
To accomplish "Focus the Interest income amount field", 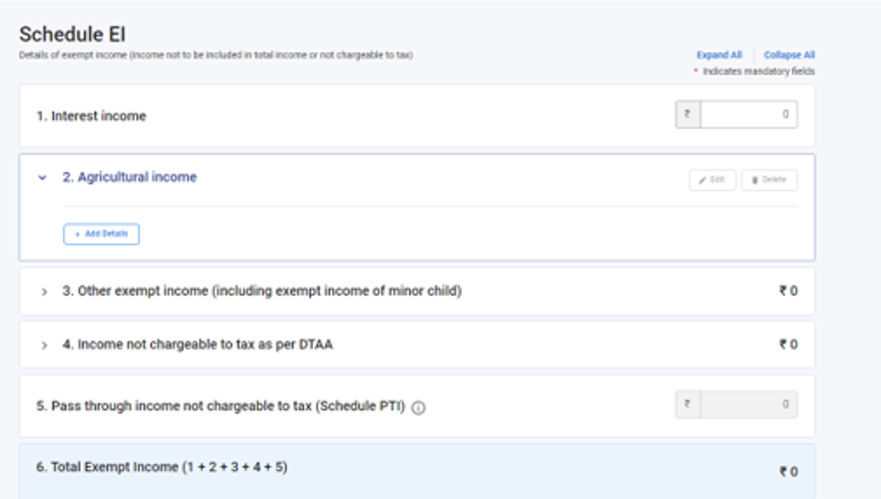I will pyautogui.click(x=749, y=114).
